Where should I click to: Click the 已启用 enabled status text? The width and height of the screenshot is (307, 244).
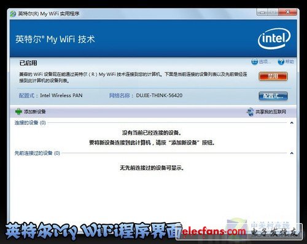coord(28,63)
